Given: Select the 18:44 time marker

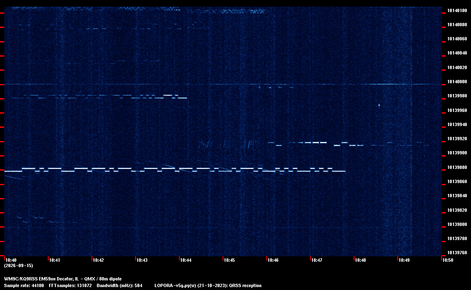Looking at the screenshot, I should (x=186, y=260).
